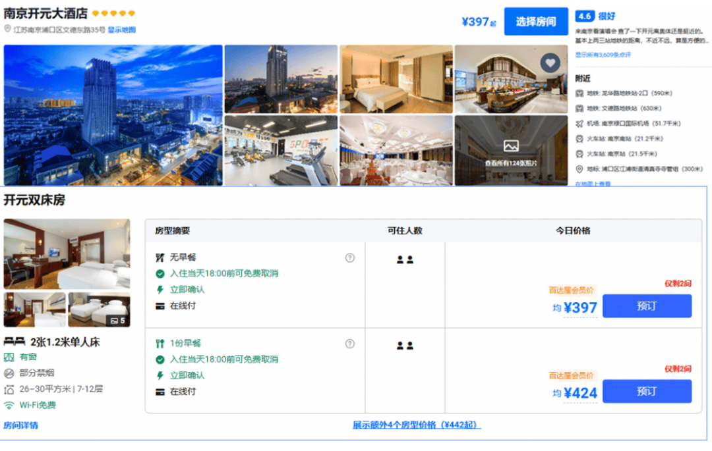
Task: Open 房间详情 link
Action: (21, 425)
